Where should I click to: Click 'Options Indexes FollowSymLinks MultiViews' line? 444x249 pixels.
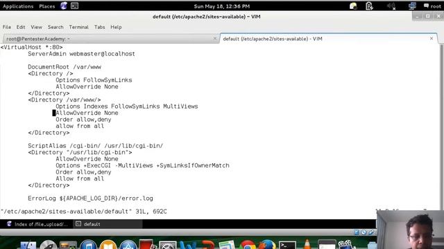[127, 107]
